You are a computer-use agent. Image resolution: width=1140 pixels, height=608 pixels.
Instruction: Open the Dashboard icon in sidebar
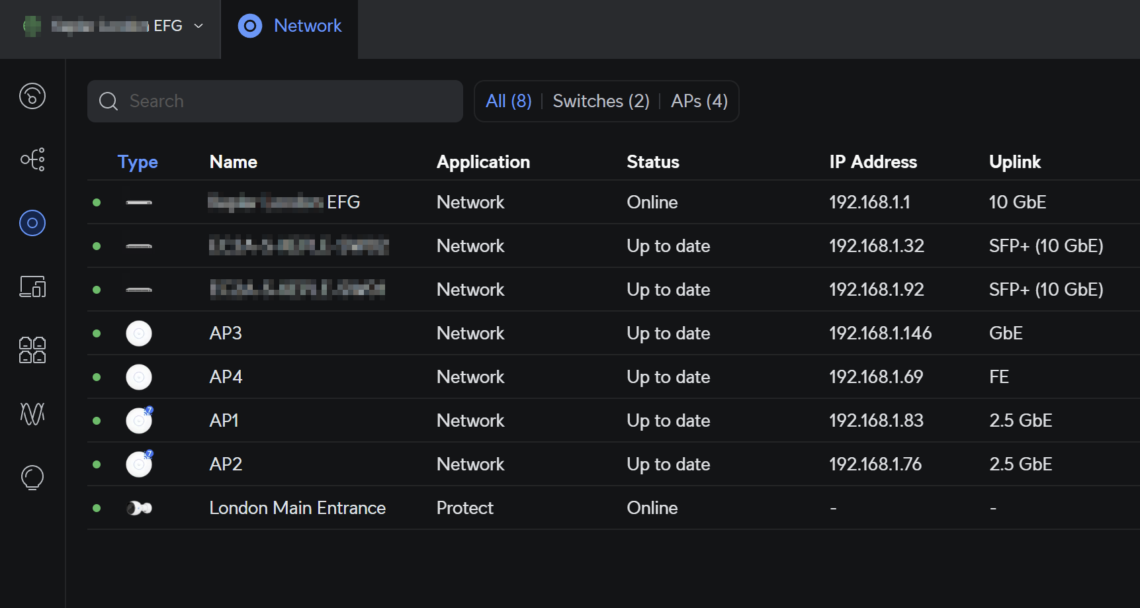[x=32, y=96]
